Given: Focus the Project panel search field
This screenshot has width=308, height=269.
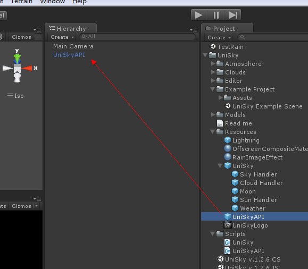Looking at the screenshot, I should 273,37.
